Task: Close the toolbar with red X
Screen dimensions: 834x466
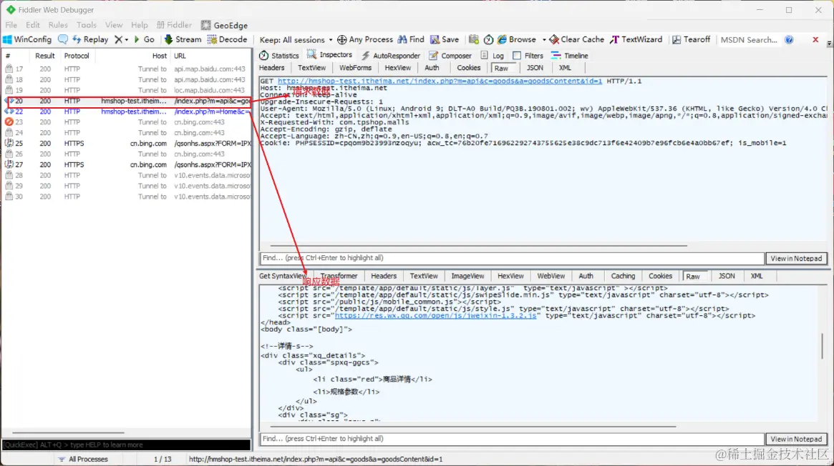Action: click(x=815, y=40)
